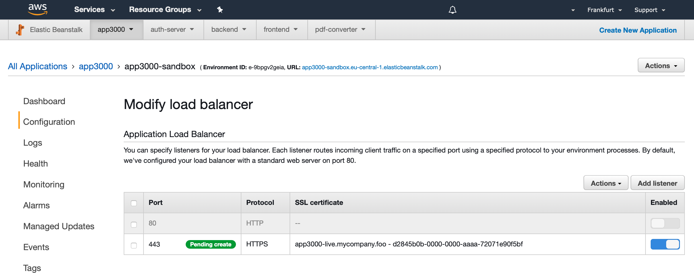Open Health in the sidebar
This screenshot has height=273, width=694.
tap(36, 164)
